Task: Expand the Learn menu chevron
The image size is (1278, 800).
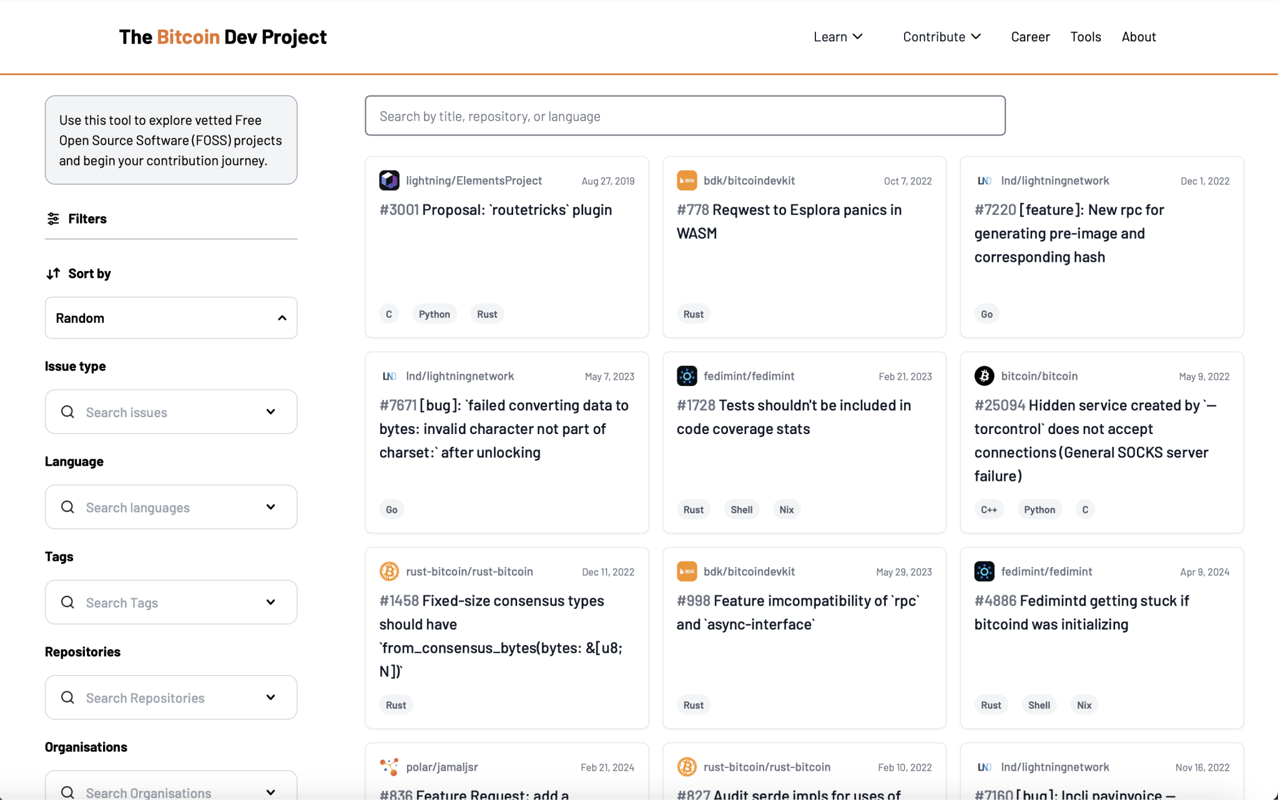Action: tap(858, 36)
